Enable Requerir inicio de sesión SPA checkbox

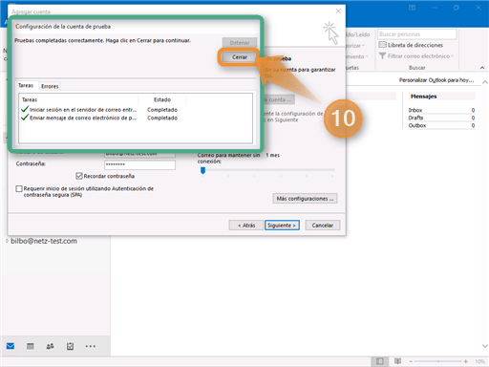[x=19, y=188]
